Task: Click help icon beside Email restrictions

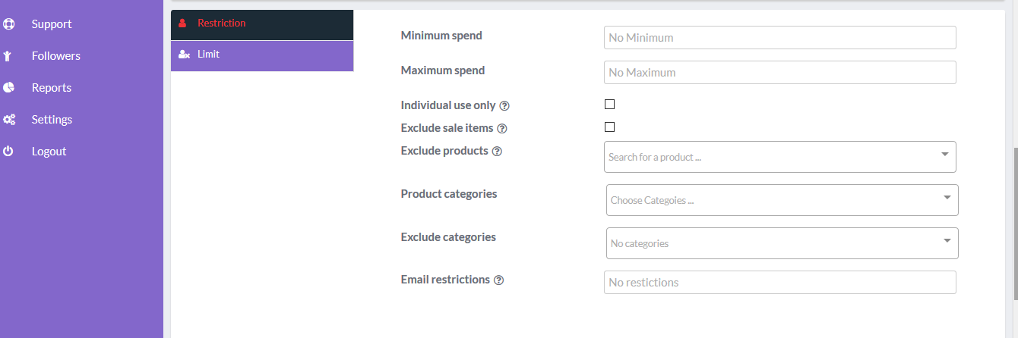Action: point(498,280)
